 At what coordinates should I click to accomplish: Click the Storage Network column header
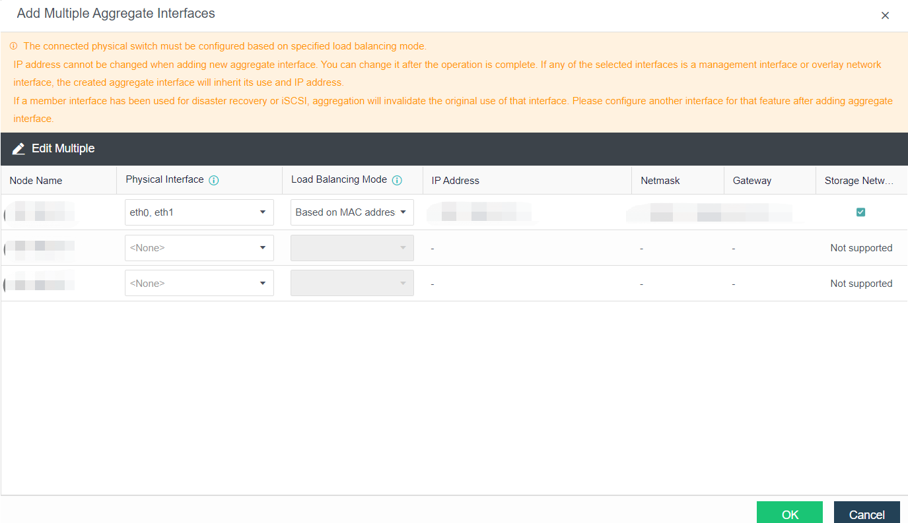coord(860,181)
